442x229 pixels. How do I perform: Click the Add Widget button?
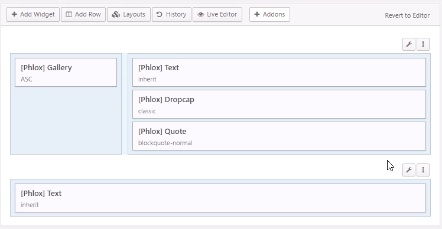[x=33, y=14]
